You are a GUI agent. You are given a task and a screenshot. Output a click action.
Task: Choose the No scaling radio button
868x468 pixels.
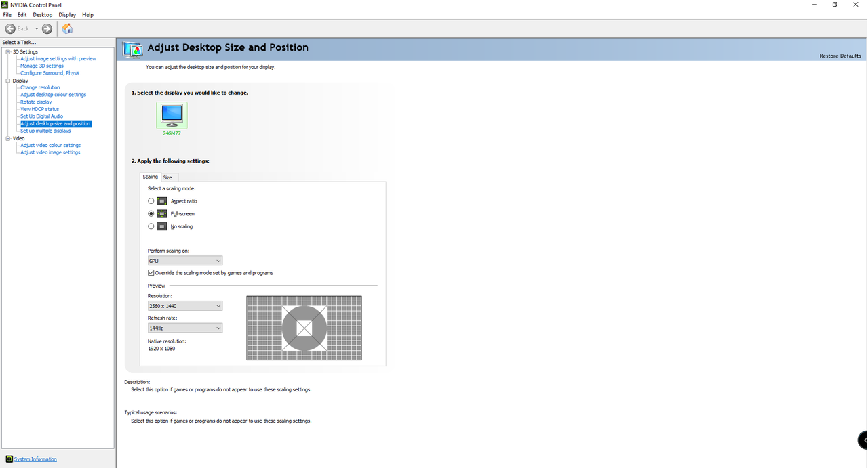pos(151,226)
